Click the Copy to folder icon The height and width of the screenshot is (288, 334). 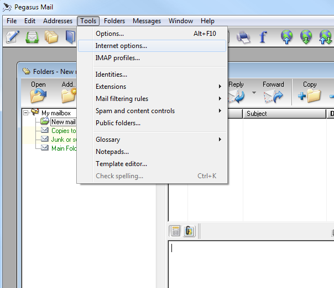[x=310, y=96]
